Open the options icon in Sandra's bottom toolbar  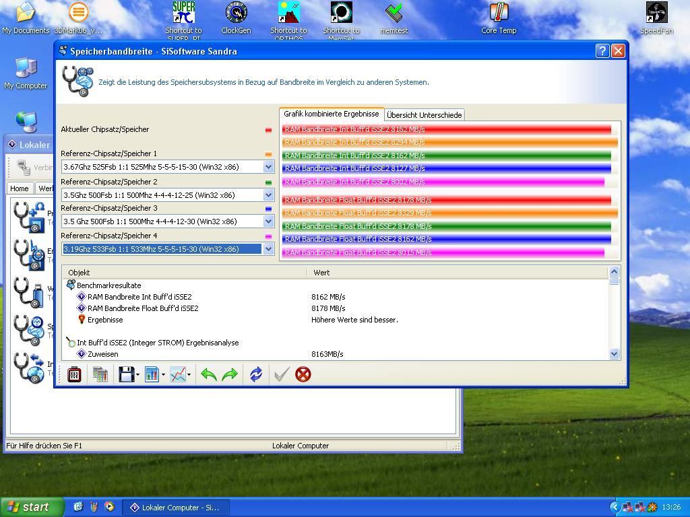[74, 374]
